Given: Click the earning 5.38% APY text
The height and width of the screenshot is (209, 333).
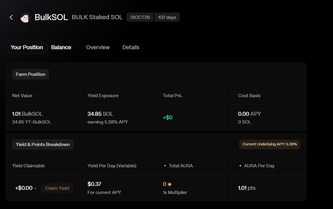Looking at the screenshot, I should click(108, 122).
